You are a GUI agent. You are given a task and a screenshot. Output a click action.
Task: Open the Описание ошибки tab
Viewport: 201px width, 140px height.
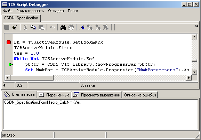(140, 95)
